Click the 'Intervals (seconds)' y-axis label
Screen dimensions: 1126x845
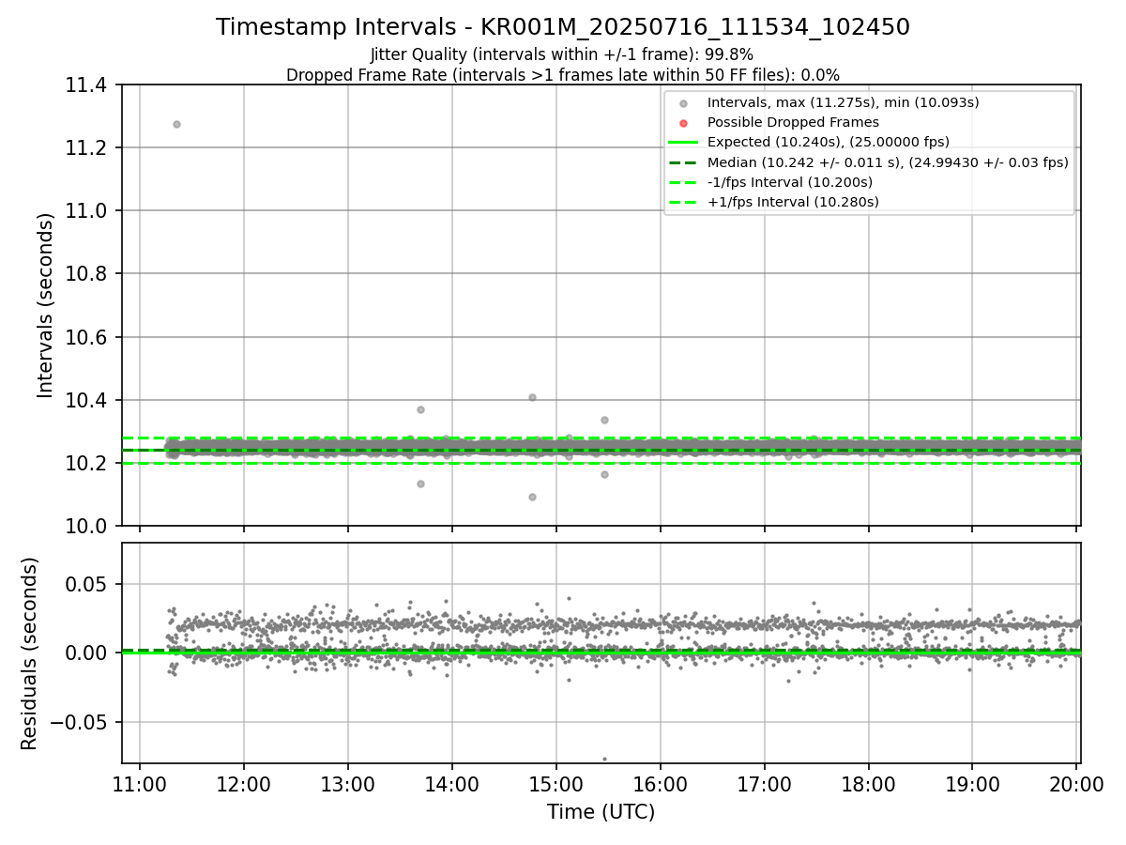pyautogui.click(x=46, y=305)
